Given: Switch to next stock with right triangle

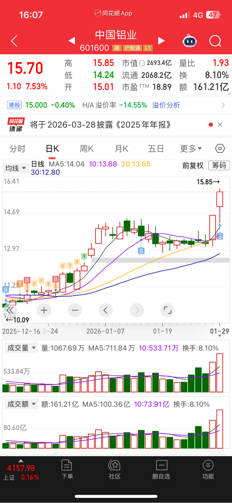Looking at the screenshot, I should [162, 41].
